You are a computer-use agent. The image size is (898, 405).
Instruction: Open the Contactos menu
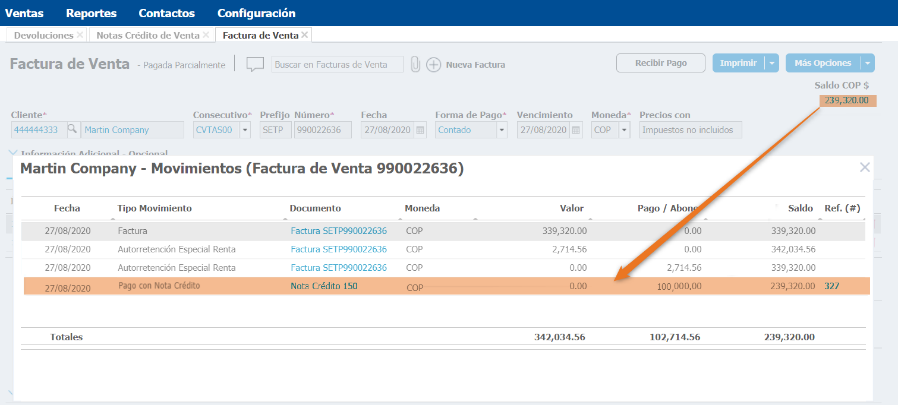(166, 13)
